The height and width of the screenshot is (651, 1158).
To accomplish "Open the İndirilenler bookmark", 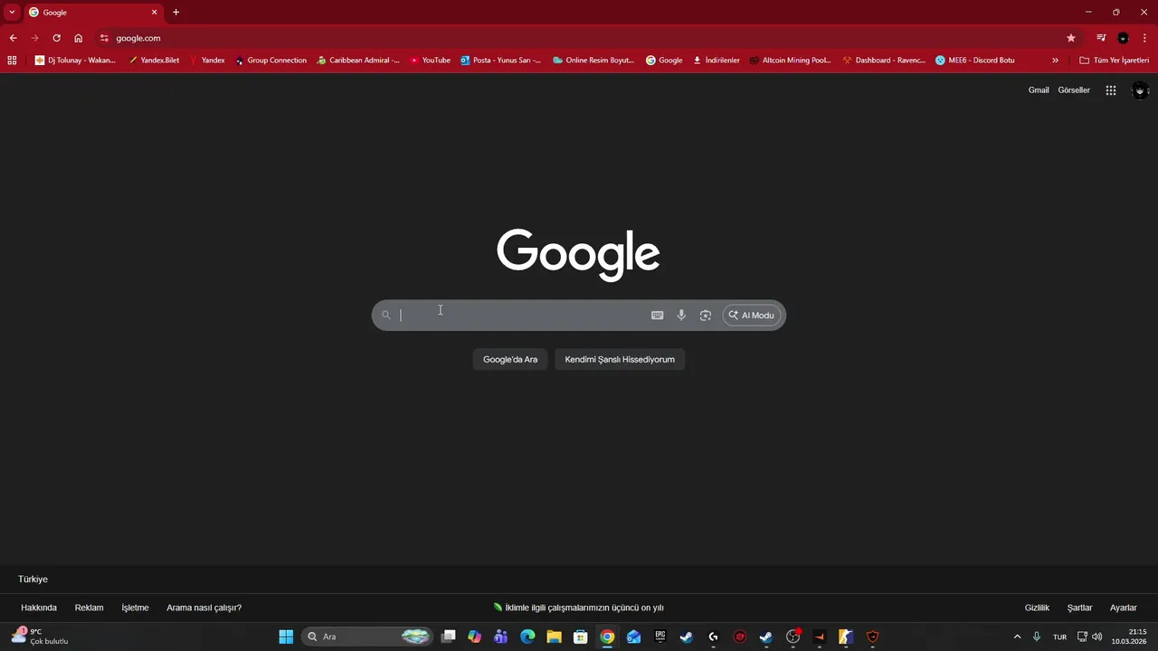I will point(717,61).
